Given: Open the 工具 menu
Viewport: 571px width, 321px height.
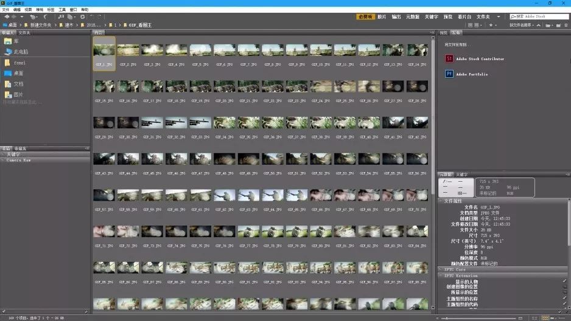Looking at the screenshot, I should pyautogui.click(x=62, y=10).
